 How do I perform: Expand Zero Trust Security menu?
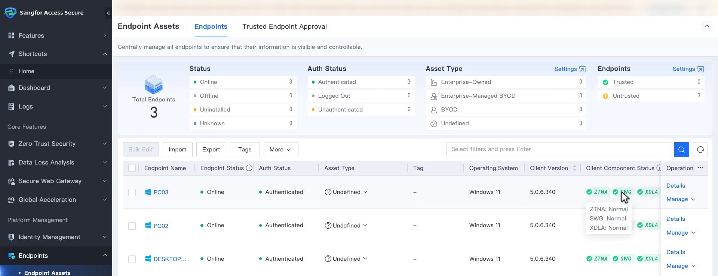pyautogui.click(x=56, y=144)
